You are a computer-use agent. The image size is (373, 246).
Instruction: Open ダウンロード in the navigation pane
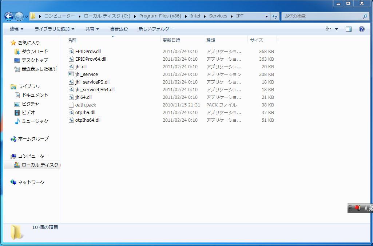(35, 51)
